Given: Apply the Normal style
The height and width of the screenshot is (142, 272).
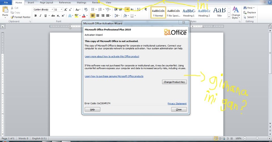Looking at the screenshot, I should pyautogui.click(x=158, y=12).
